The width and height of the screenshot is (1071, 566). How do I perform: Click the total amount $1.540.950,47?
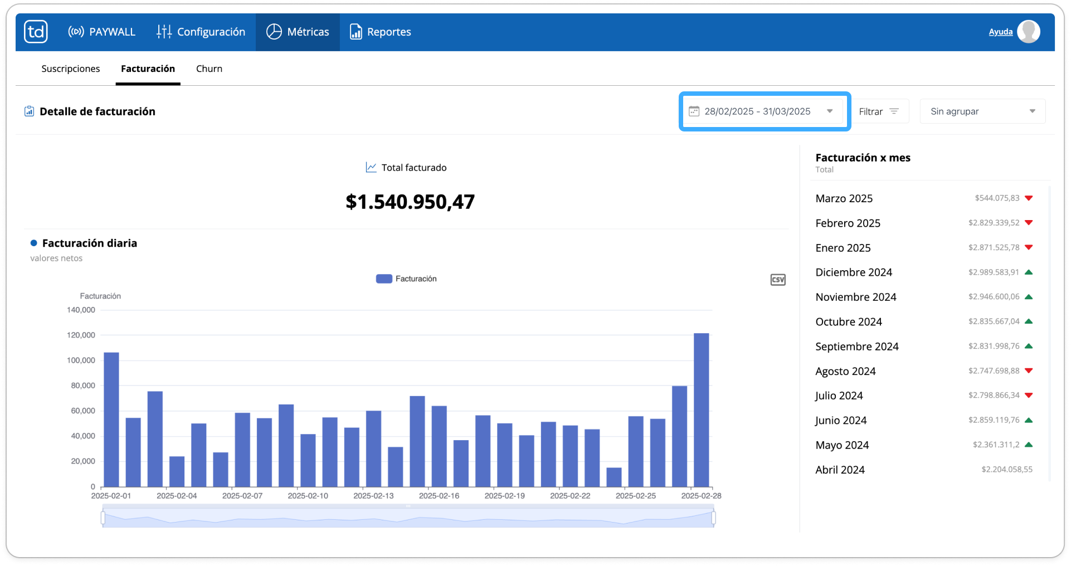tap(410, 202)
